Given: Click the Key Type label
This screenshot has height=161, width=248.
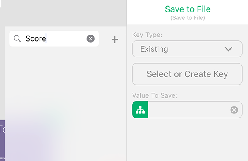Looking at the screenshot, I should (147, 35).
